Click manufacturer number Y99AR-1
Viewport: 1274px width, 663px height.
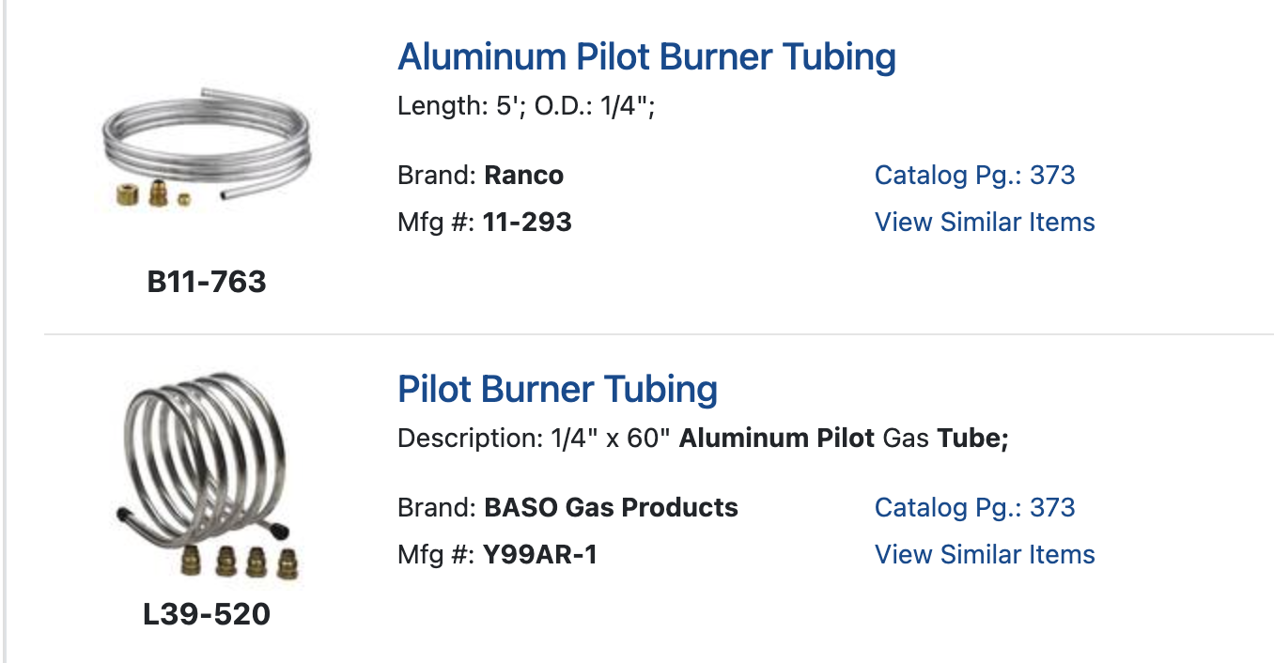(x=540, y=555)
